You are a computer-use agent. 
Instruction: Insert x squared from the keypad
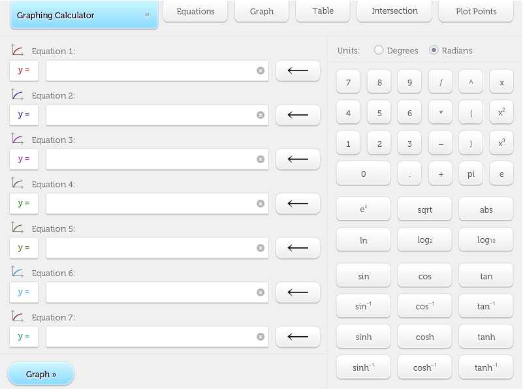click(x=501, y=113)
